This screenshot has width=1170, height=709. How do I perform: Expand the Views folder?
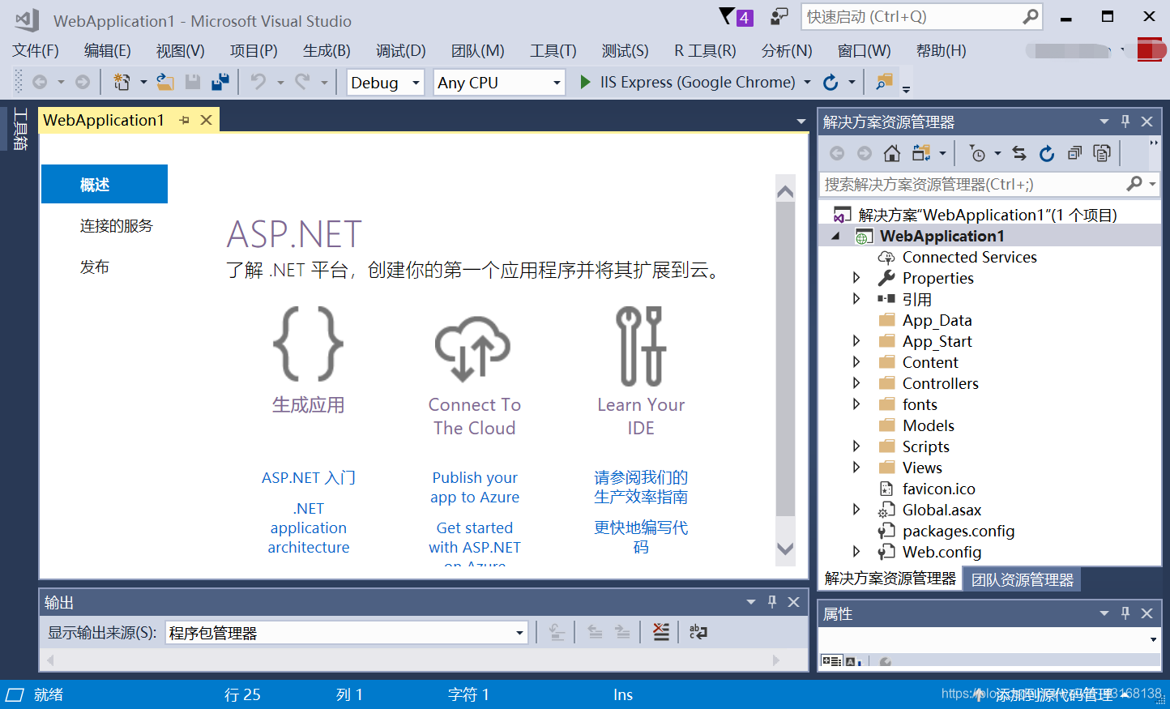pyautogui.click(x=856, y=468)
